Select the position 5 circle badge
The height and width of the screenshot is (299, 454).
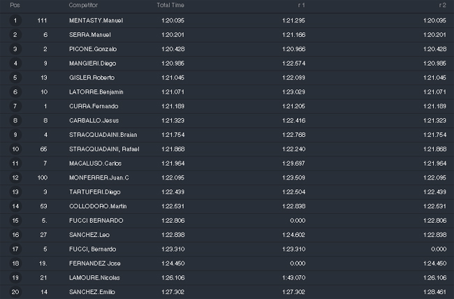pos(15,78)
